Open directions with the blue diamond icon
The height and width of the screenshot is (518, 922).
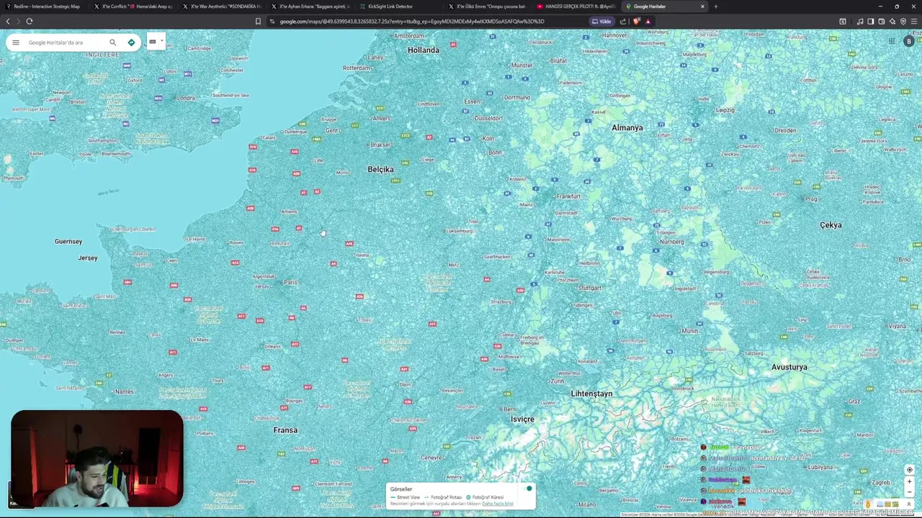click(x=131, y=42)
